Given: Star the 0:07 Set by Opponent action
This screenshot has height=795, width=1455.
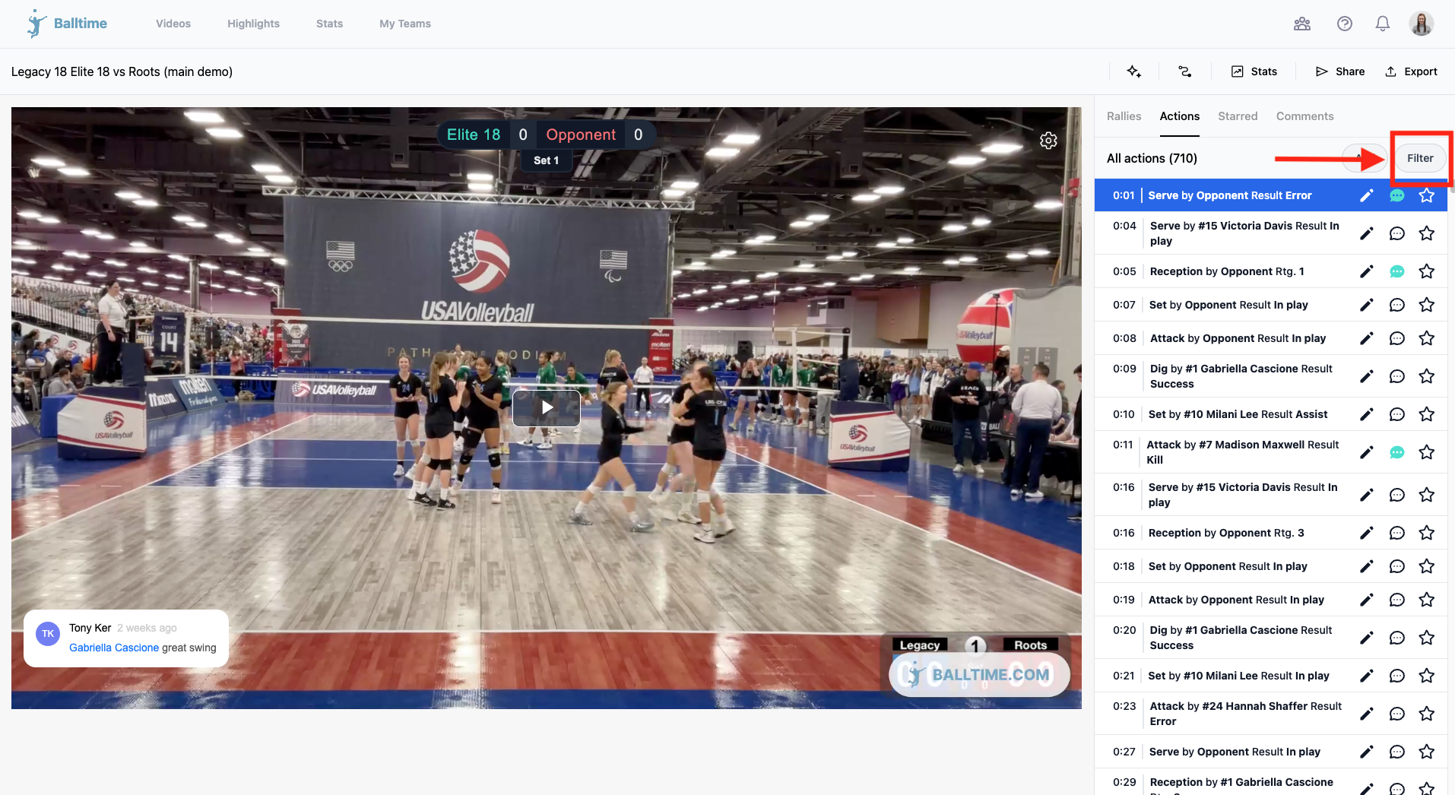Looking at the screenshot, I should coord(1426,305).
